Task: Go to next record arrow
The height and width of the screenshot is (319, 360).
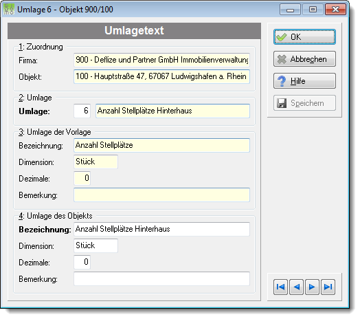Action: click(x=312, y=287)
